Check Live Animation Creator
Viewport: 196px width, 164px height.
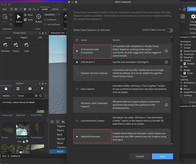point(77,121)
